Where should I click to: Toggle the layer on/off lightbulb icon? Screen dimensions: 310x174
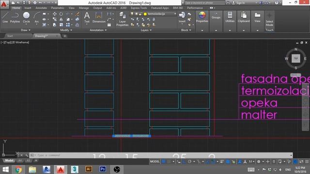point(132,14)
